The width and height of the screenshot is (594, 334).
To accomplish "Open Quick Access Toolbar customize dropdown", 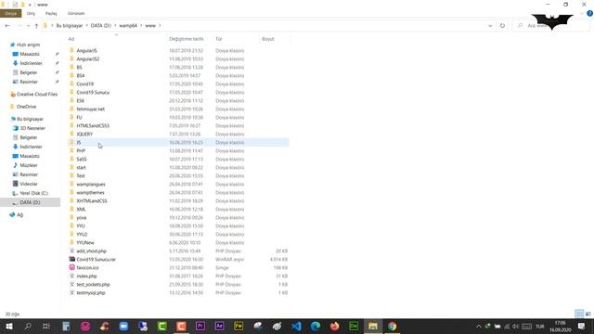I will click(30, 5).
